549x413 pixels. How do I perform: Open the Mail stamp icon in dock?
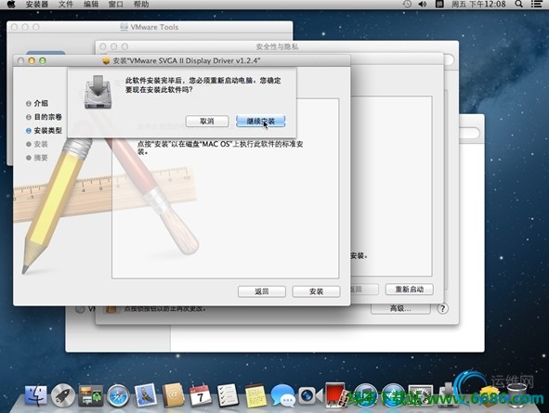tap(145, 395)
